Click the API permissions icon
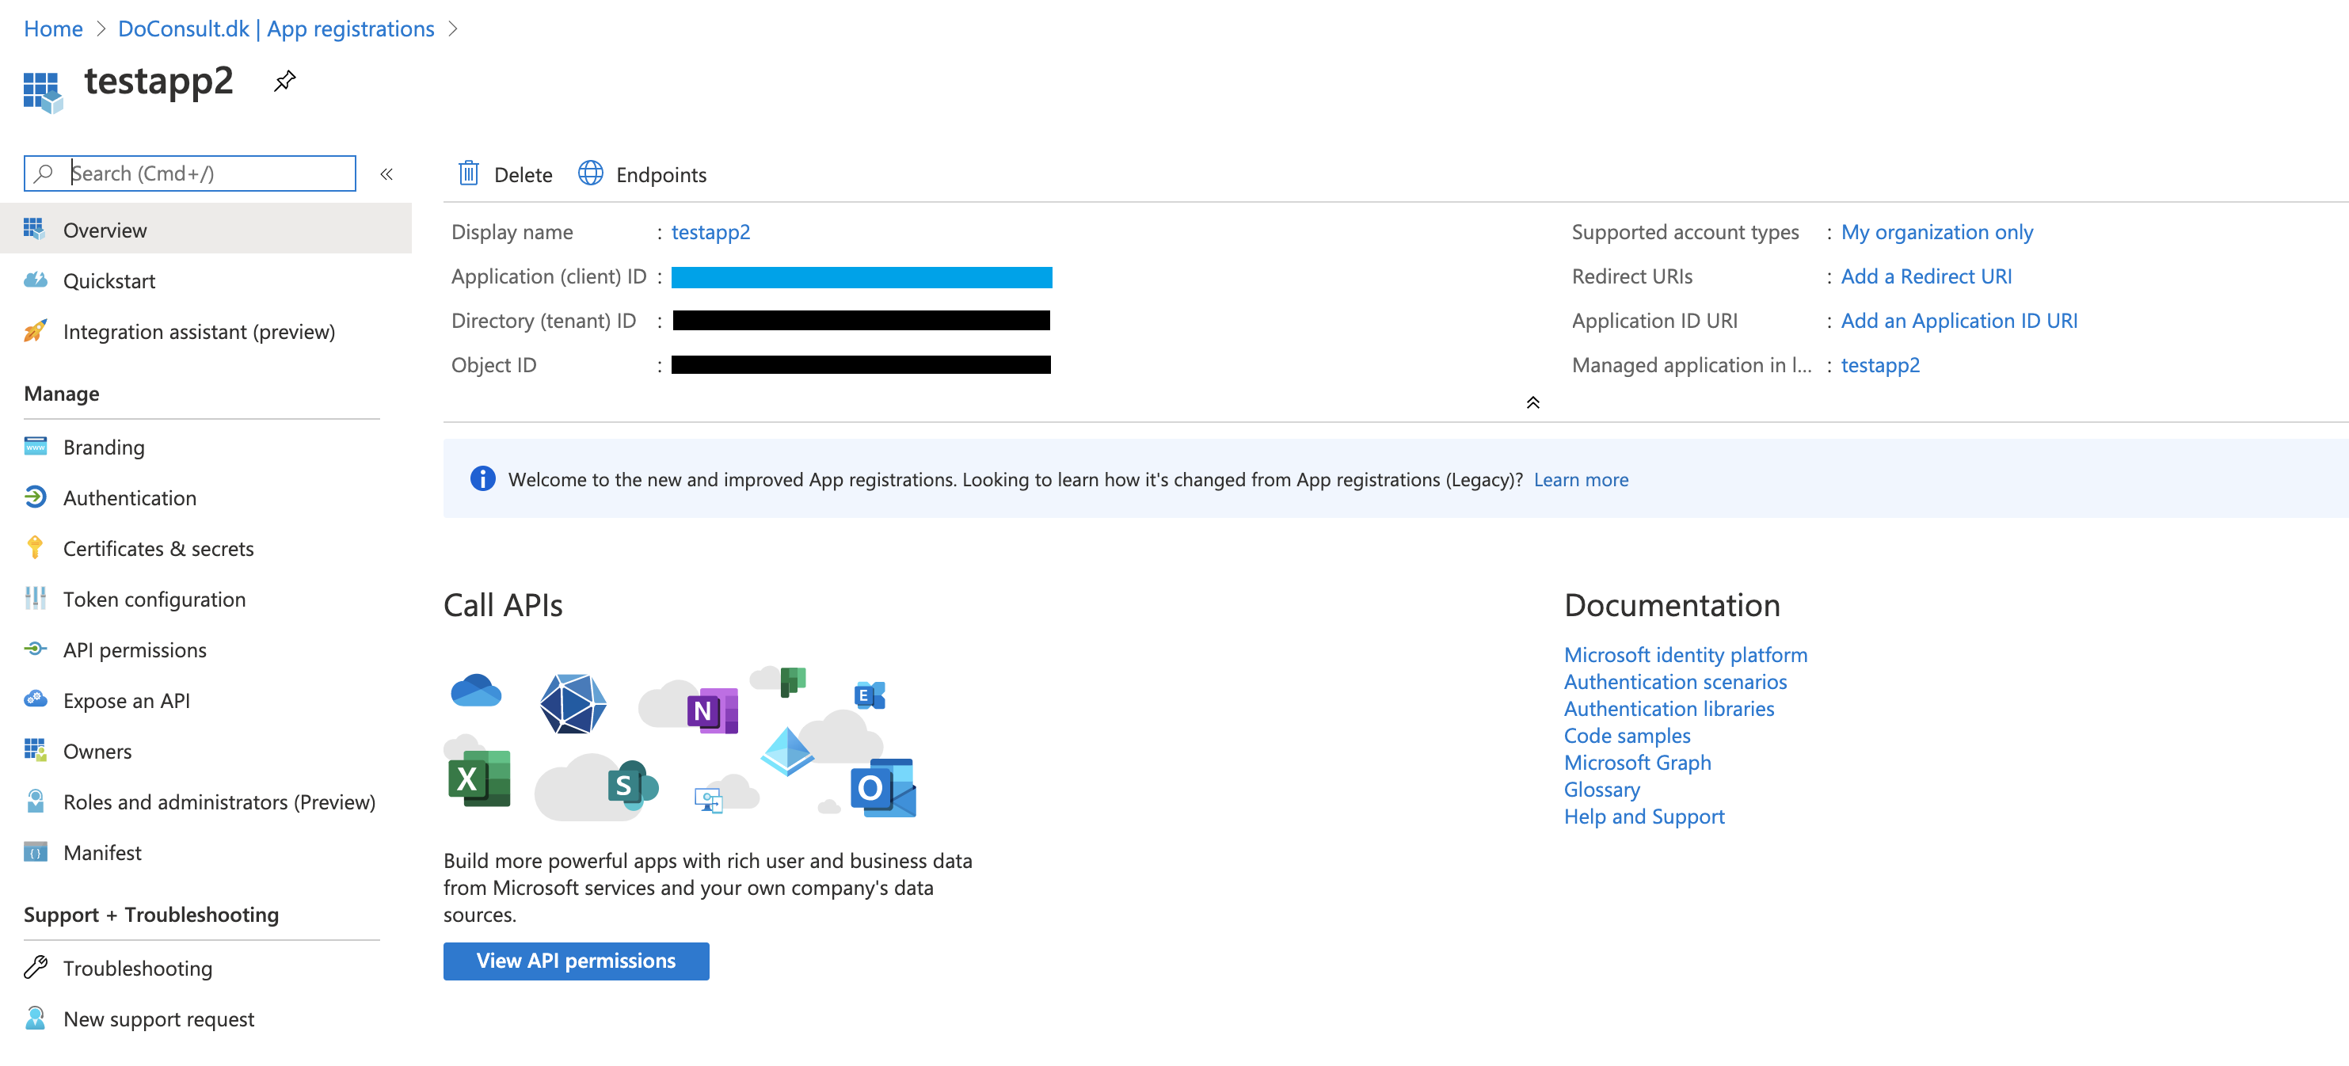Image resolution: width=2349 pixels, height=1066 pixels. pos(36,649)
